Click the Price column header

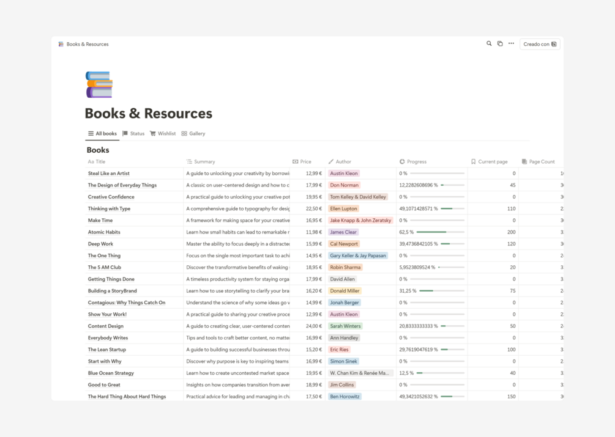(x=302, y=162)
